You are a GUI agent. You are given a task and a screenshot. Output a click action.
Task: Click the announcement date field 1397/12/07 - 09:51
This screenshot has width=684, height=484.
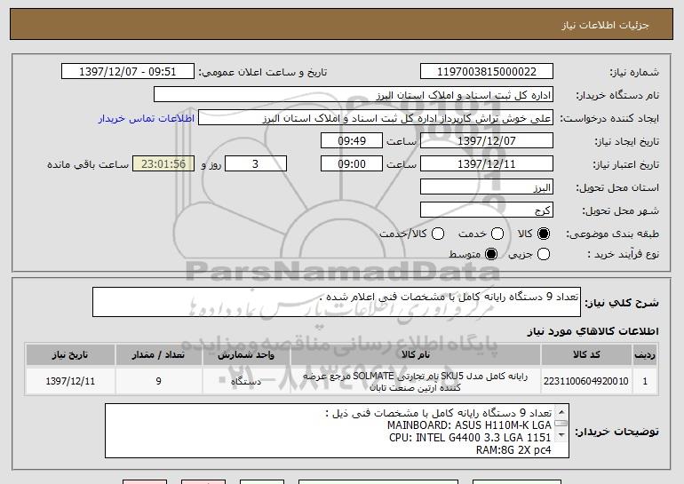coord(128,72)
